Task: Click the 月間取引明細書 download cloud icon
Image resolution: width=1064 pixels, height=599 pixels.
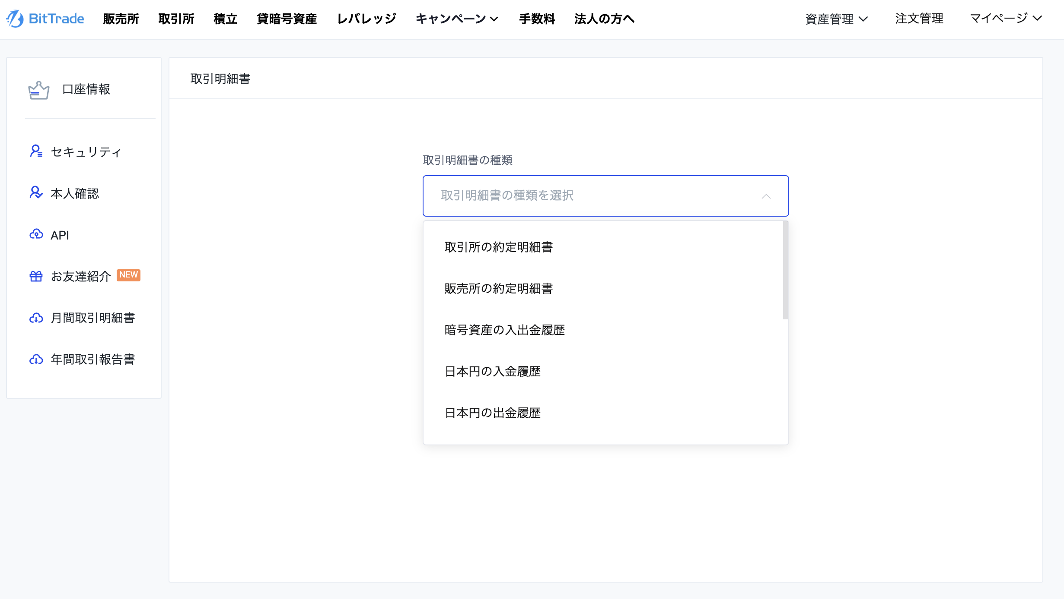Action: [x=36, y=318]
